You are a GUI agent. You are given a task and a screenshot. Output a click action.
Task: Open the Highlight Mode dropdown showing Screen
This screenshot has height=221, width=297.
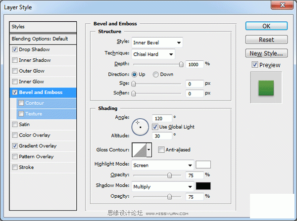163,165
